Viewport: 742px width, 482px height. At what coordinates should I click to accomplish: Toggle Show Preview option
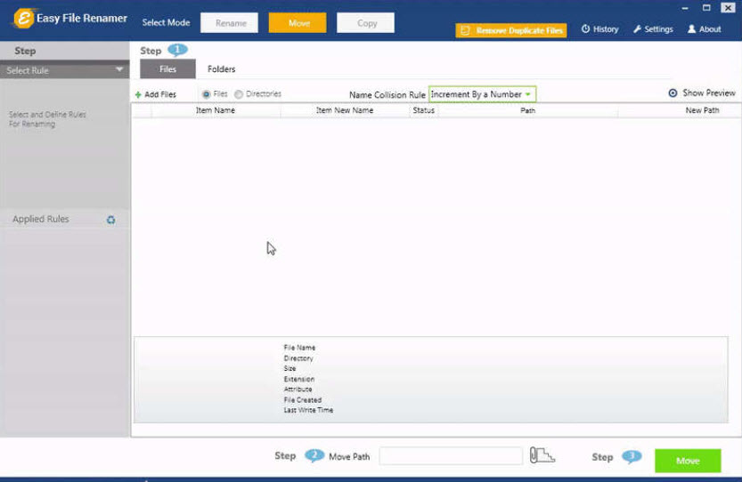(x=702, y=93)
